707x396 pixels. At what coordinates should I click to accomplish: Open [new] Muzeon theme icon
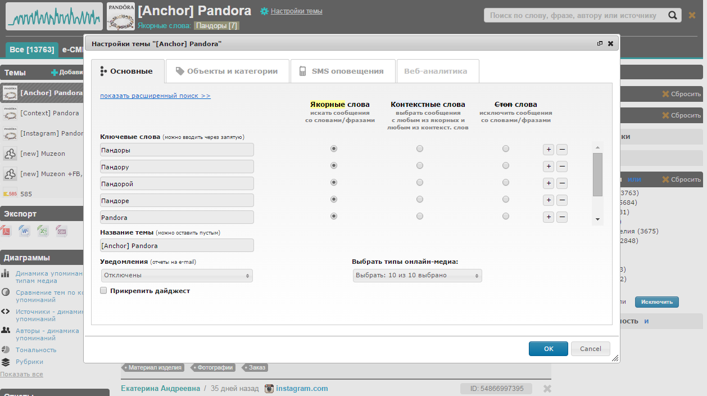tap(10, 154)
